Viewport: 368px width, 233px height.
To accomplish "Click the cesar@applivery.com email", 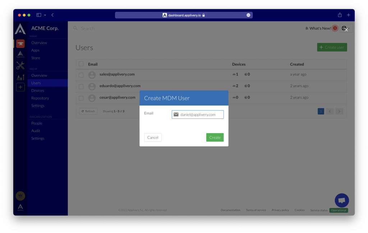I will 118,97.
